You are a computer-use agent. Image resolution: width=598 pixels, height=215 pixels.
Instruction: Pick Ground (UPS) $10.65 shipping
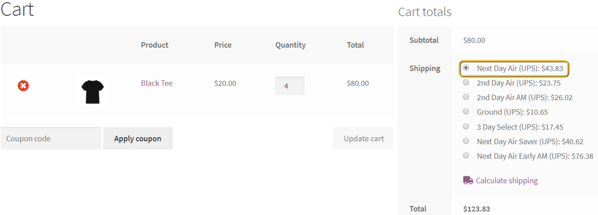(466, 111)
